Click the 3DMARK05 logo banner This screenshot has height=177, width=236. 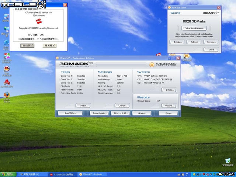(76, 65)
